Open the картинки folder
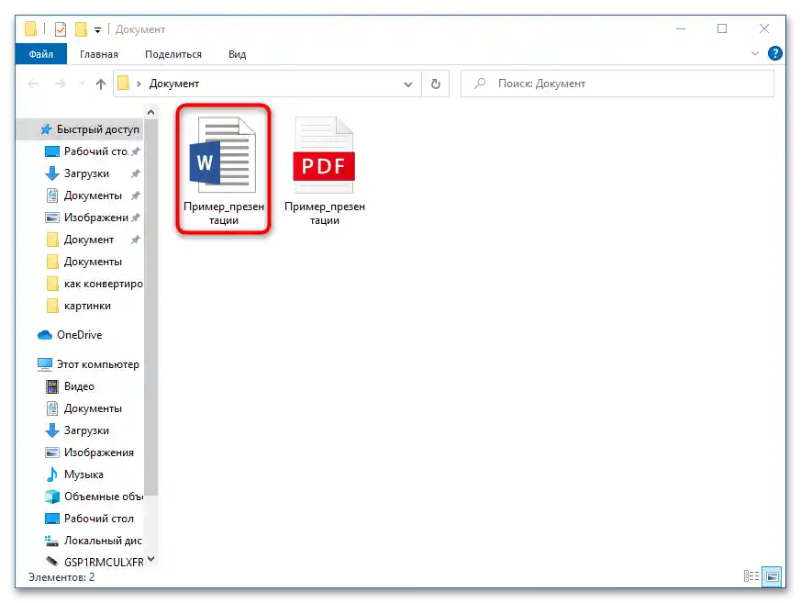 click(78, 306)
